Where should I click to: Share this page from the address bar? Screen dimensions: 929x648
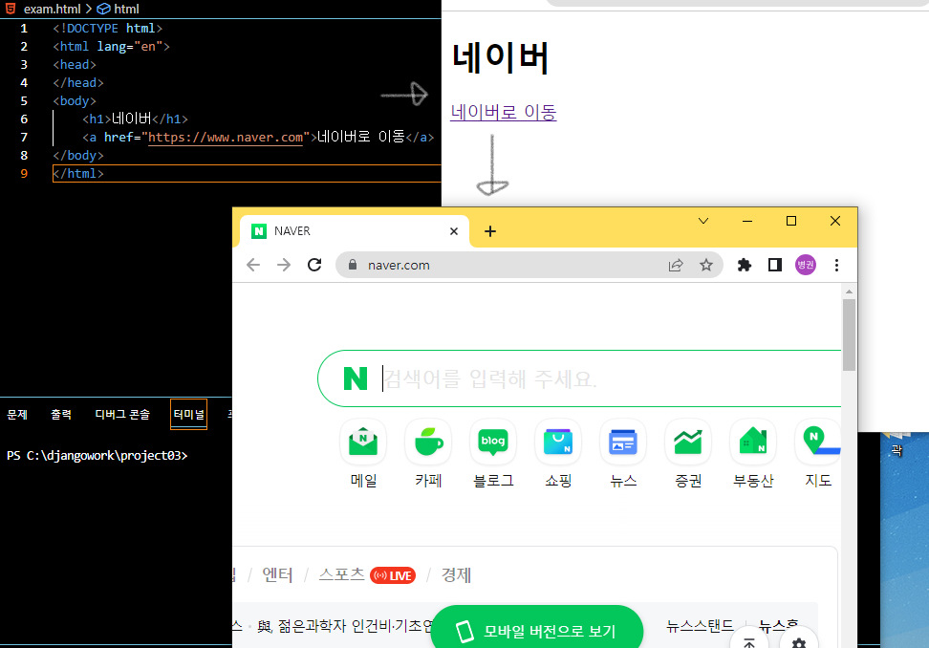(676, 265)
